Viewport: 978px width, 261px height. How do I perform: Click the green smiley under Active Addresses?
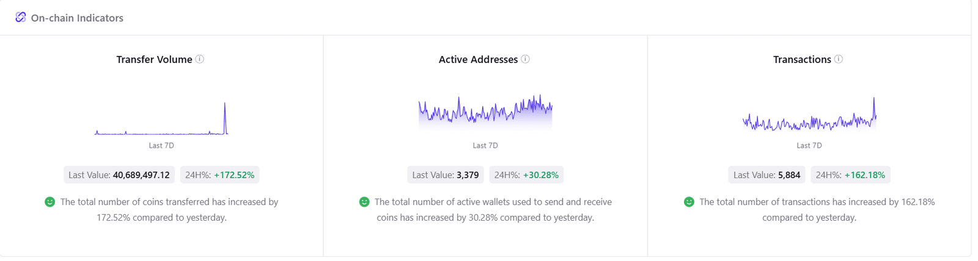[364, 202]
